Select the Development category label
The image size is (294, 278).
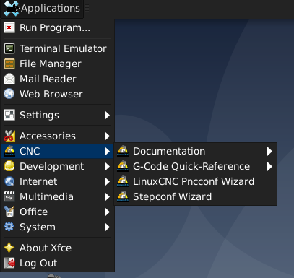tap(52, 167)
